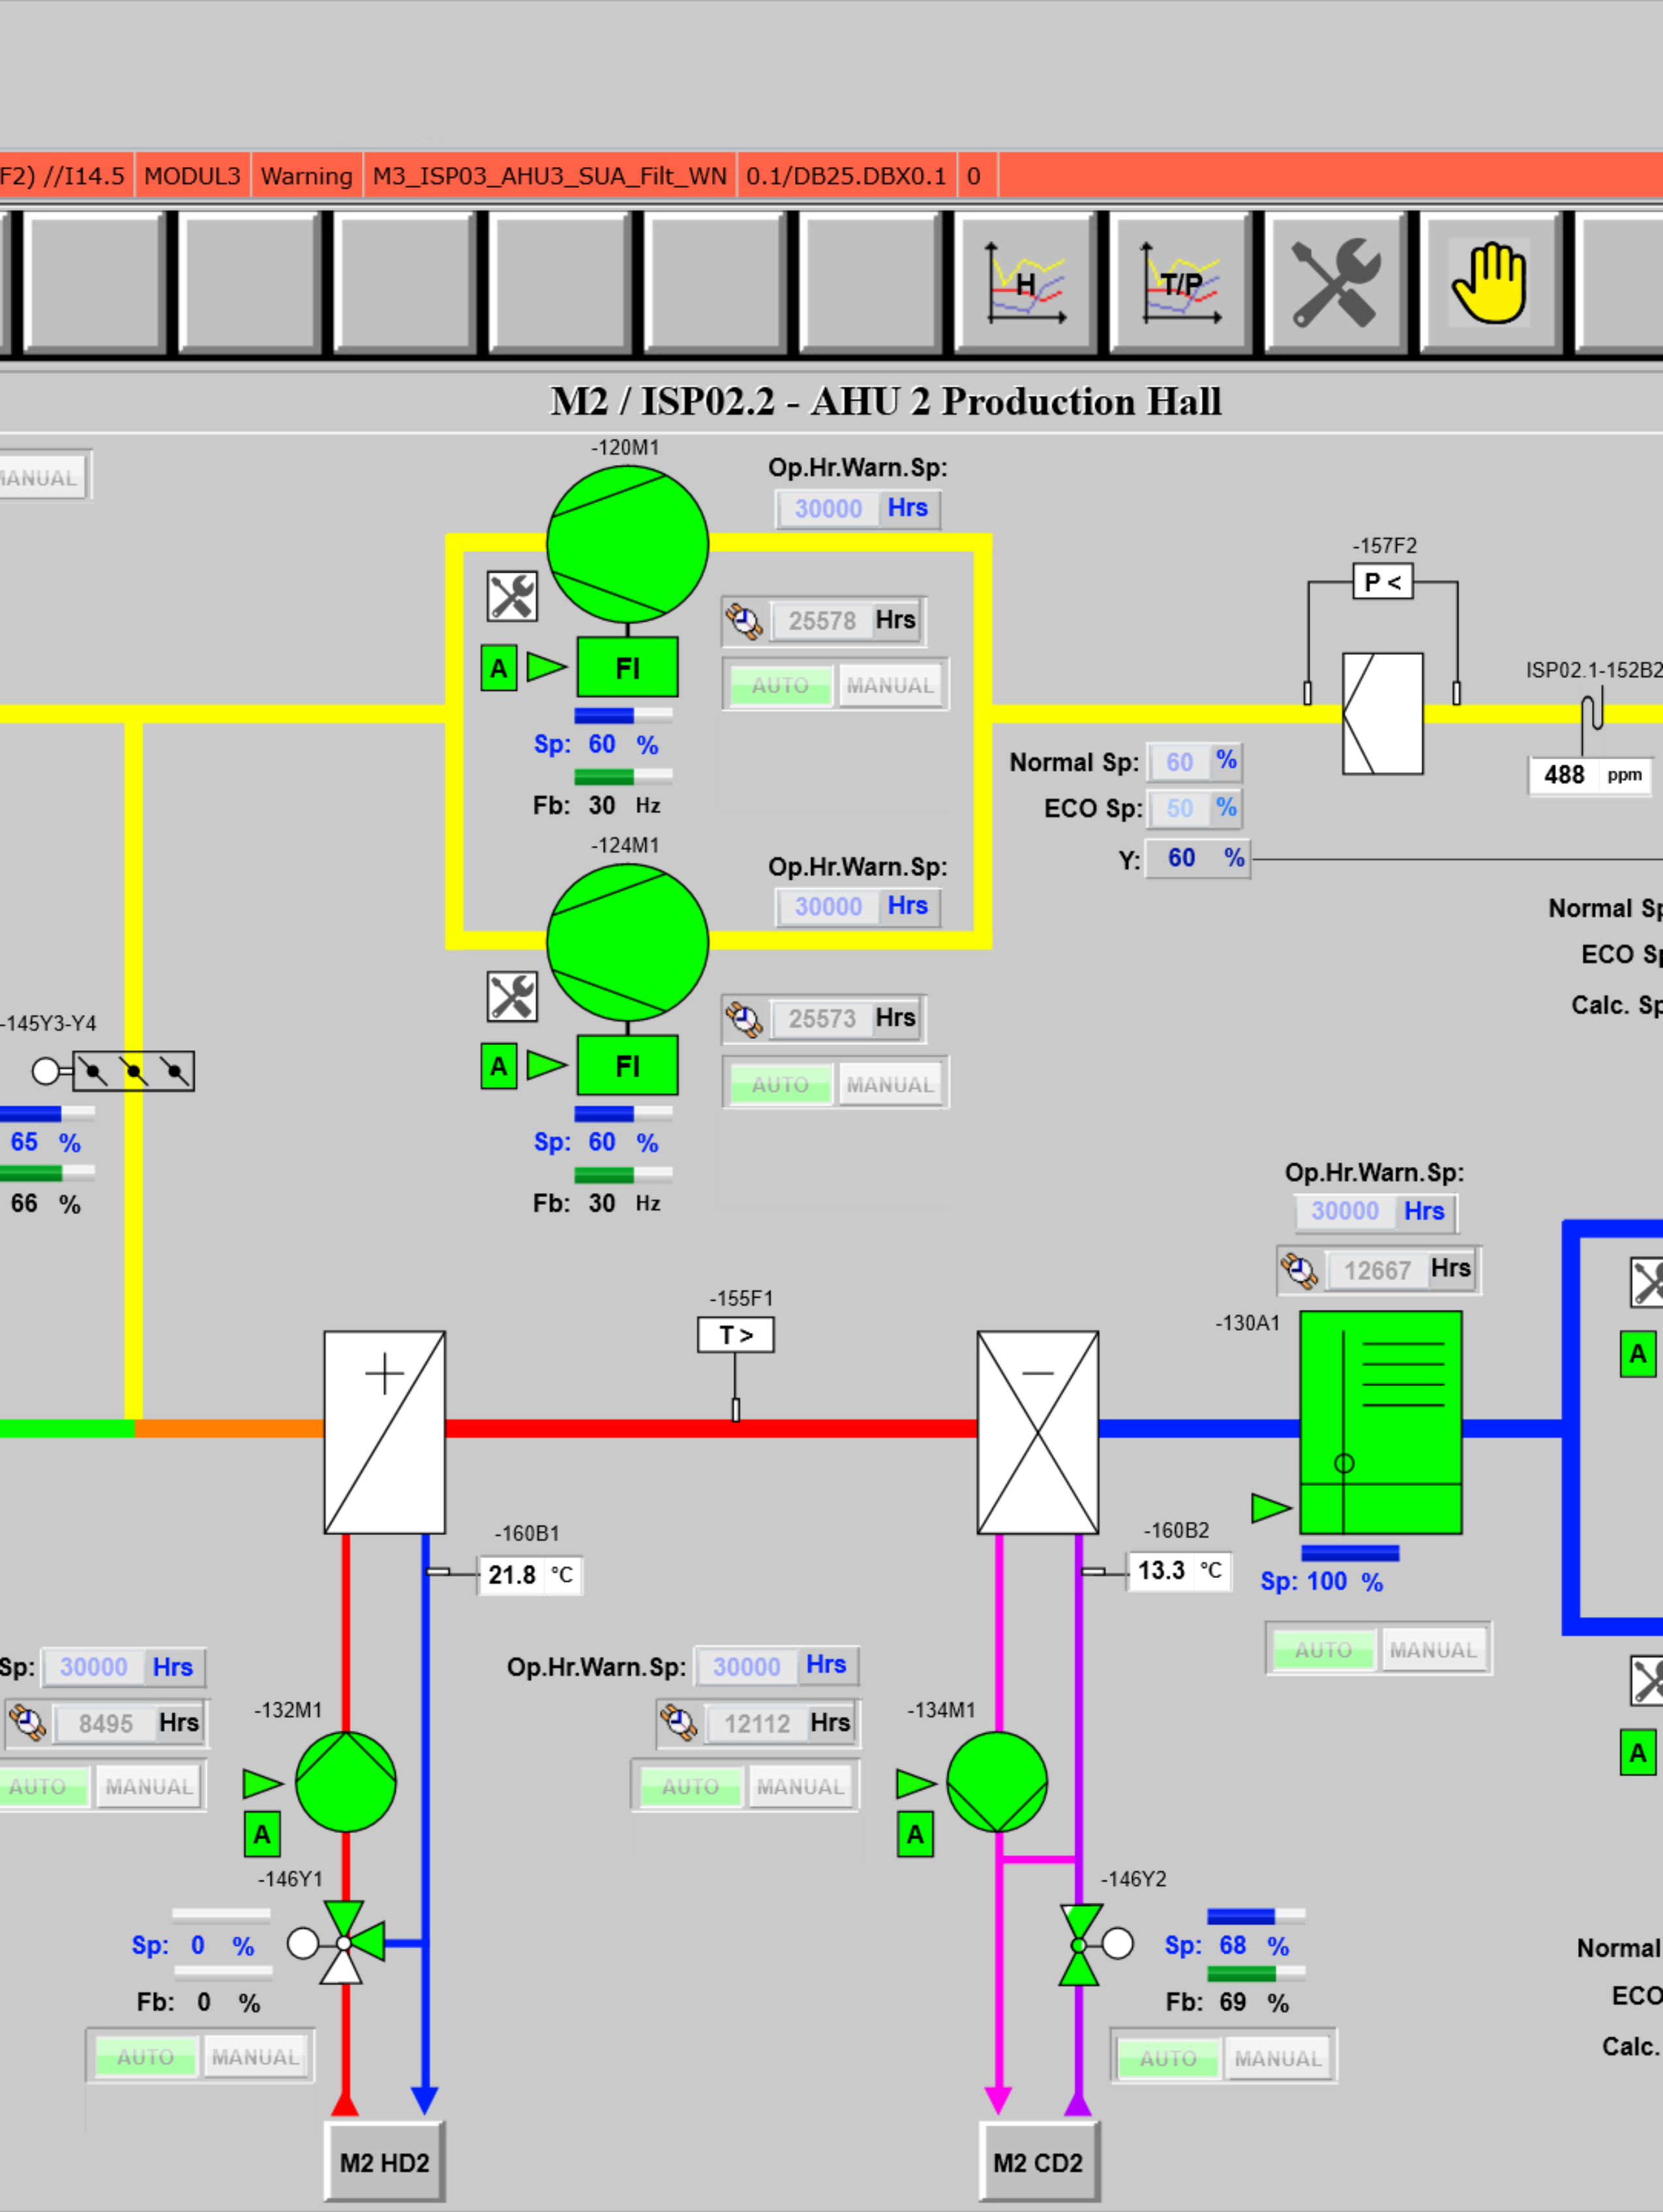Click the heating pump -132M1 symbol

point(345,1782)
